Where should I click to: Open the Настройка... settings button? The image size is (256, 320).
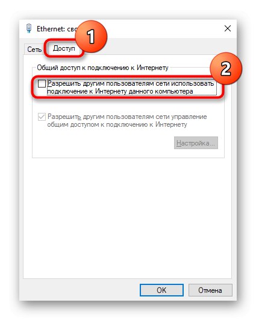[196, 143]
